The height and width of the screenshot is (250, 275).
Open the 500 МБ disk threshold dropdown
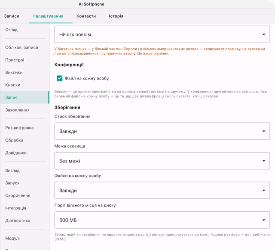162,220
